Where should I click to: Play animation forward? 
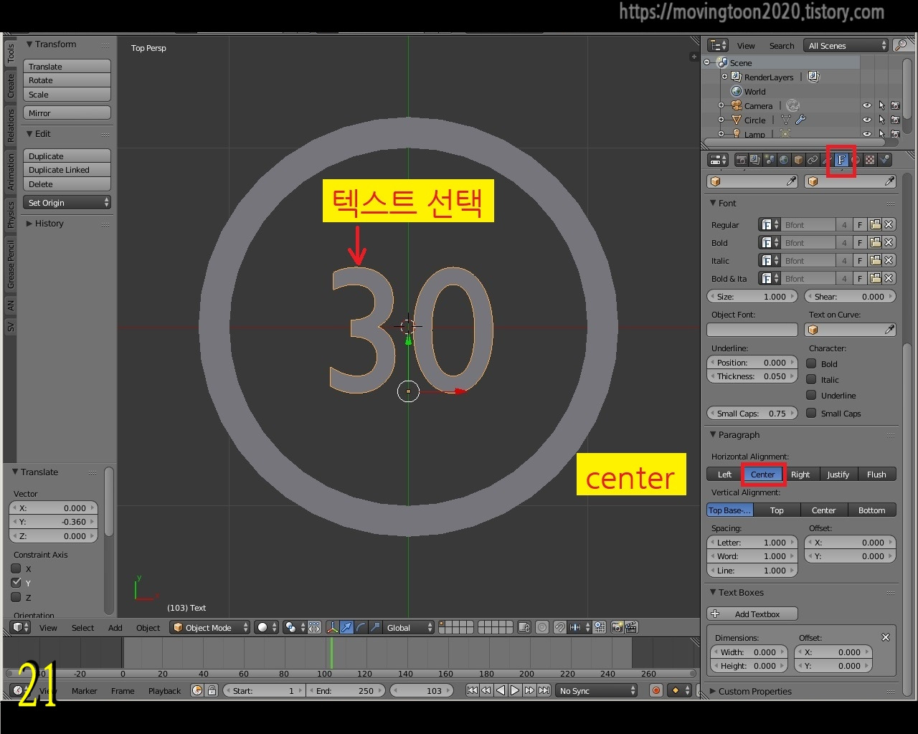coord(515,690)
